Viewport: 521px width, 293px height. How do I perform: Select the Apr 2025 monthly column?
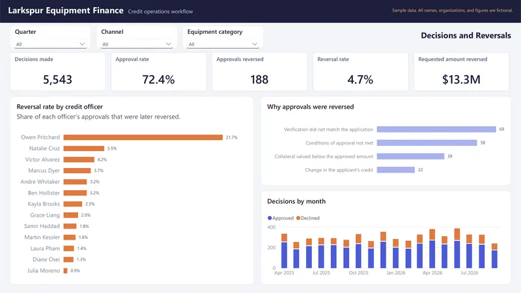[284, 251]
